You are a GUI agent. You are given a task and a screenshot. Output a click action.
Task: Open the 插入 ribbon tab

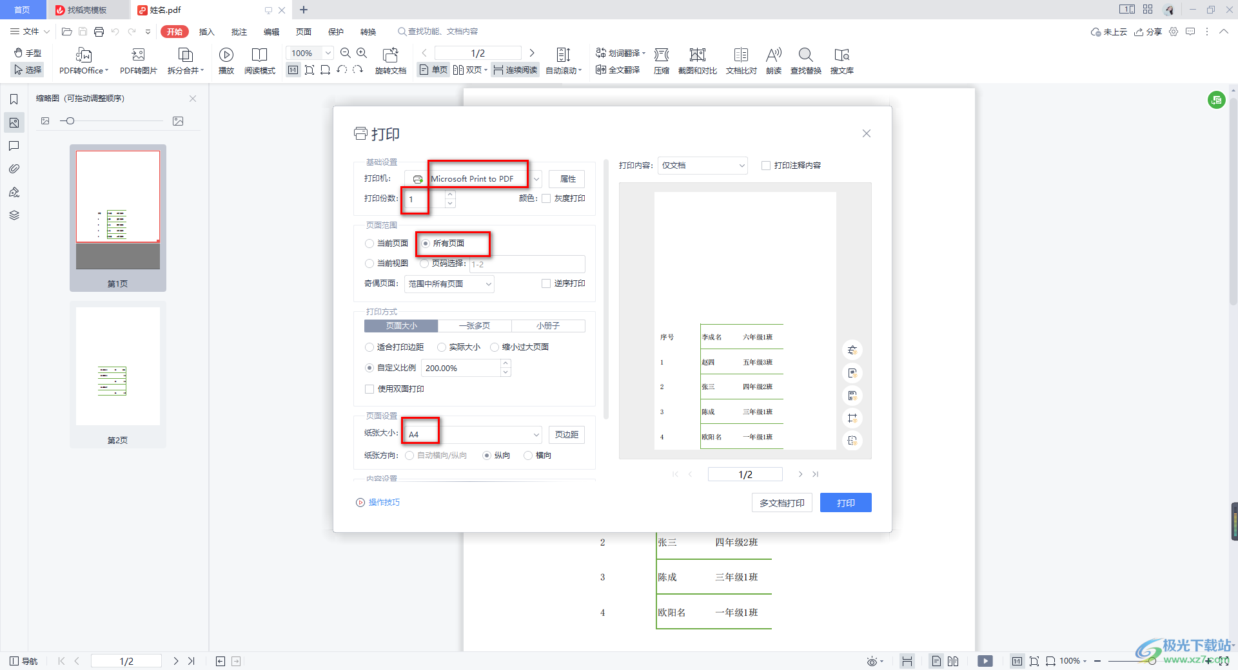click(x=206, y=32)
